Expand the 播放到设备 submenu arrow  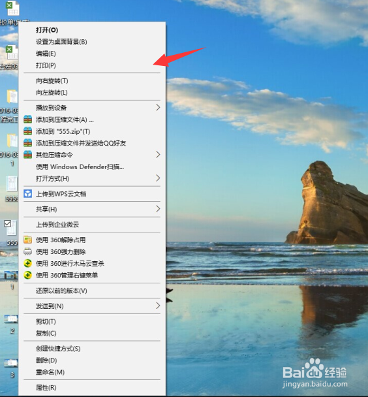coord(158,107)
